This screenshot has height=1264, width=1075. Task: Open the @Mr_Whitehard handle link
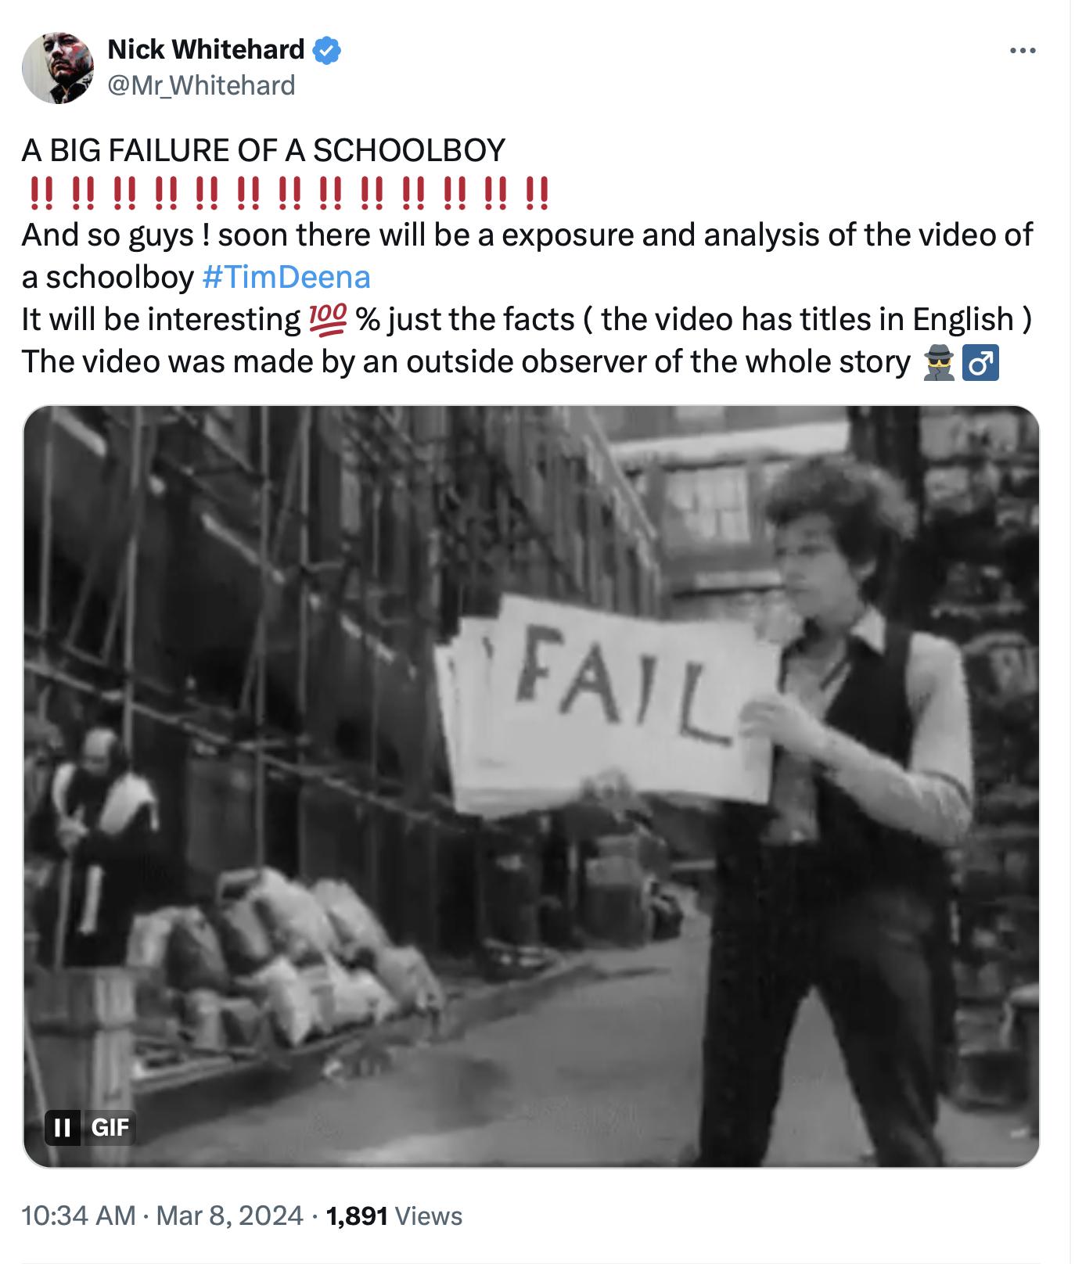click(201, 84)
